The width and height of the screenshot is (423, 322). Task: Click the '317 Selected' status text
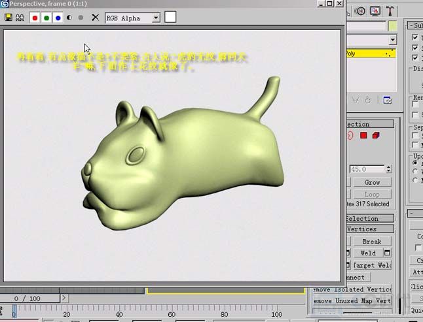pyautogui.click(x=373, y=204)
